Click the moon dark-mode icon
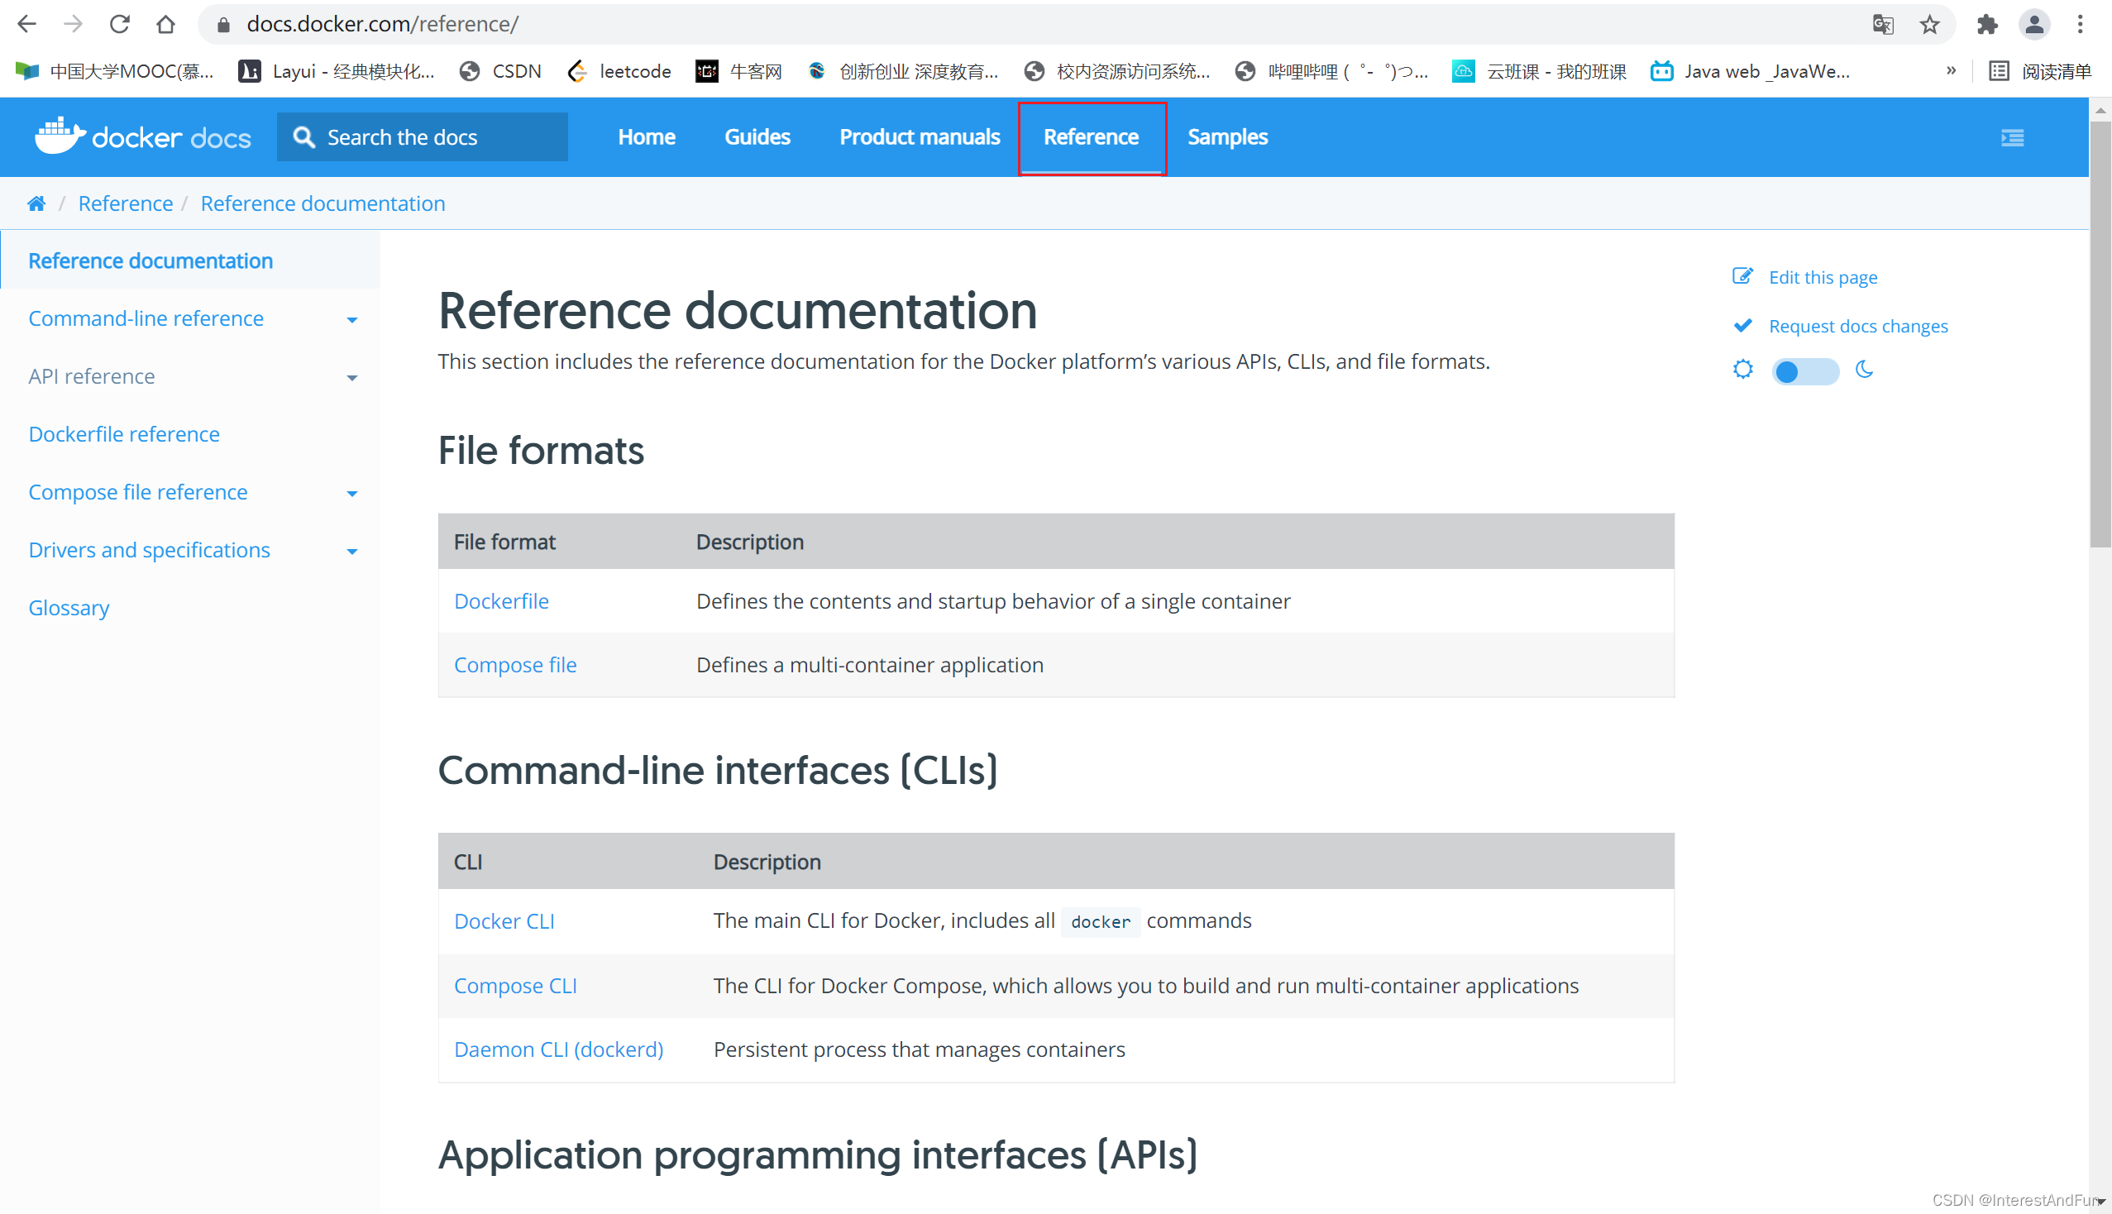Image resolution: width=2112 pixels, height=1214 pixels. [x=1864, y=370]
